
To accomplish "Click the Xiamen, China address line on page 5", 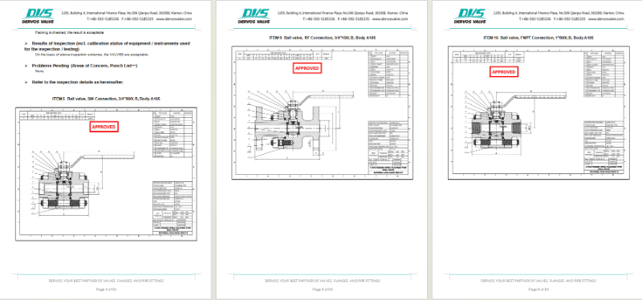I will (x=343, y=13).
